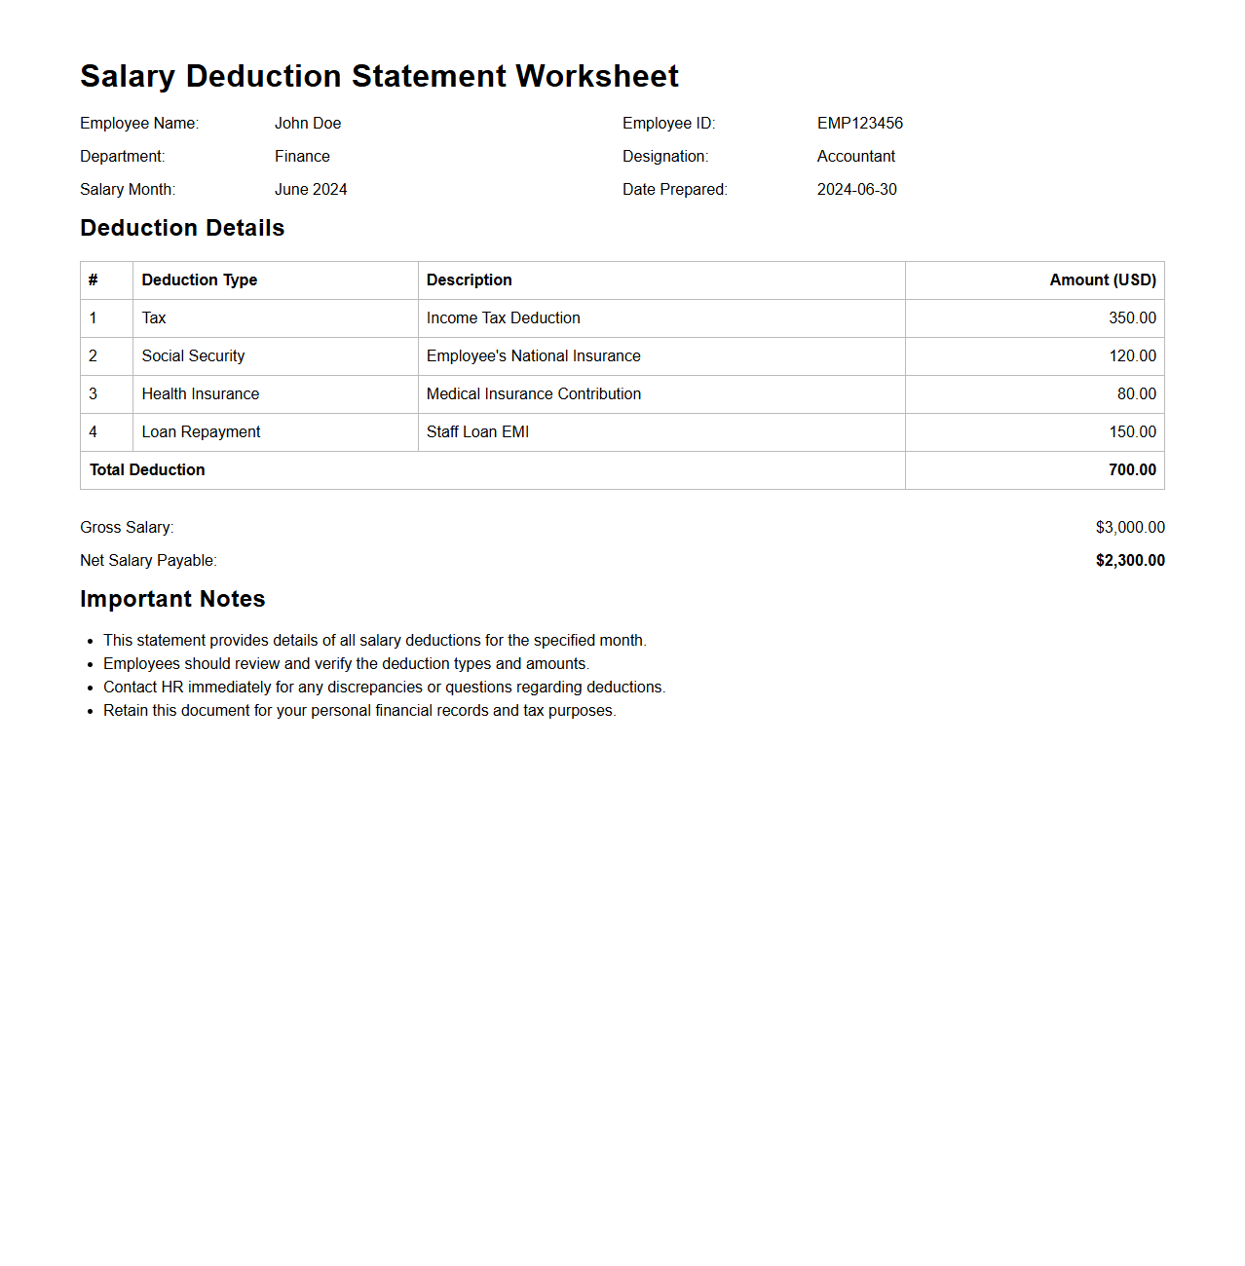Click the Contact HR immediately note
Screen dimensions: 1245x1266
[x=384, y=688]
